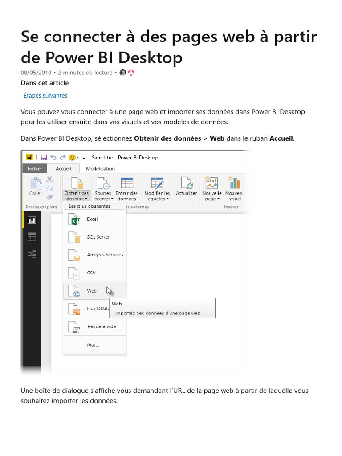Choose SQL Server from the menu
Viewport: 342px width, 456px height.
pyautogui.click(x=95, y=237)
